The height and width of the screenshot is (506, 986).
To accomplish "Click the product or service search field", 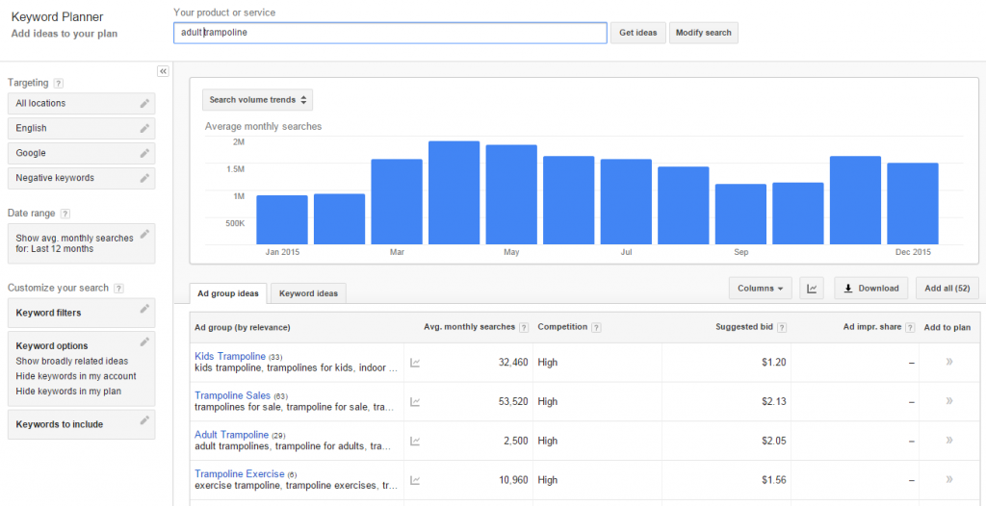I will tap(390, 33).
